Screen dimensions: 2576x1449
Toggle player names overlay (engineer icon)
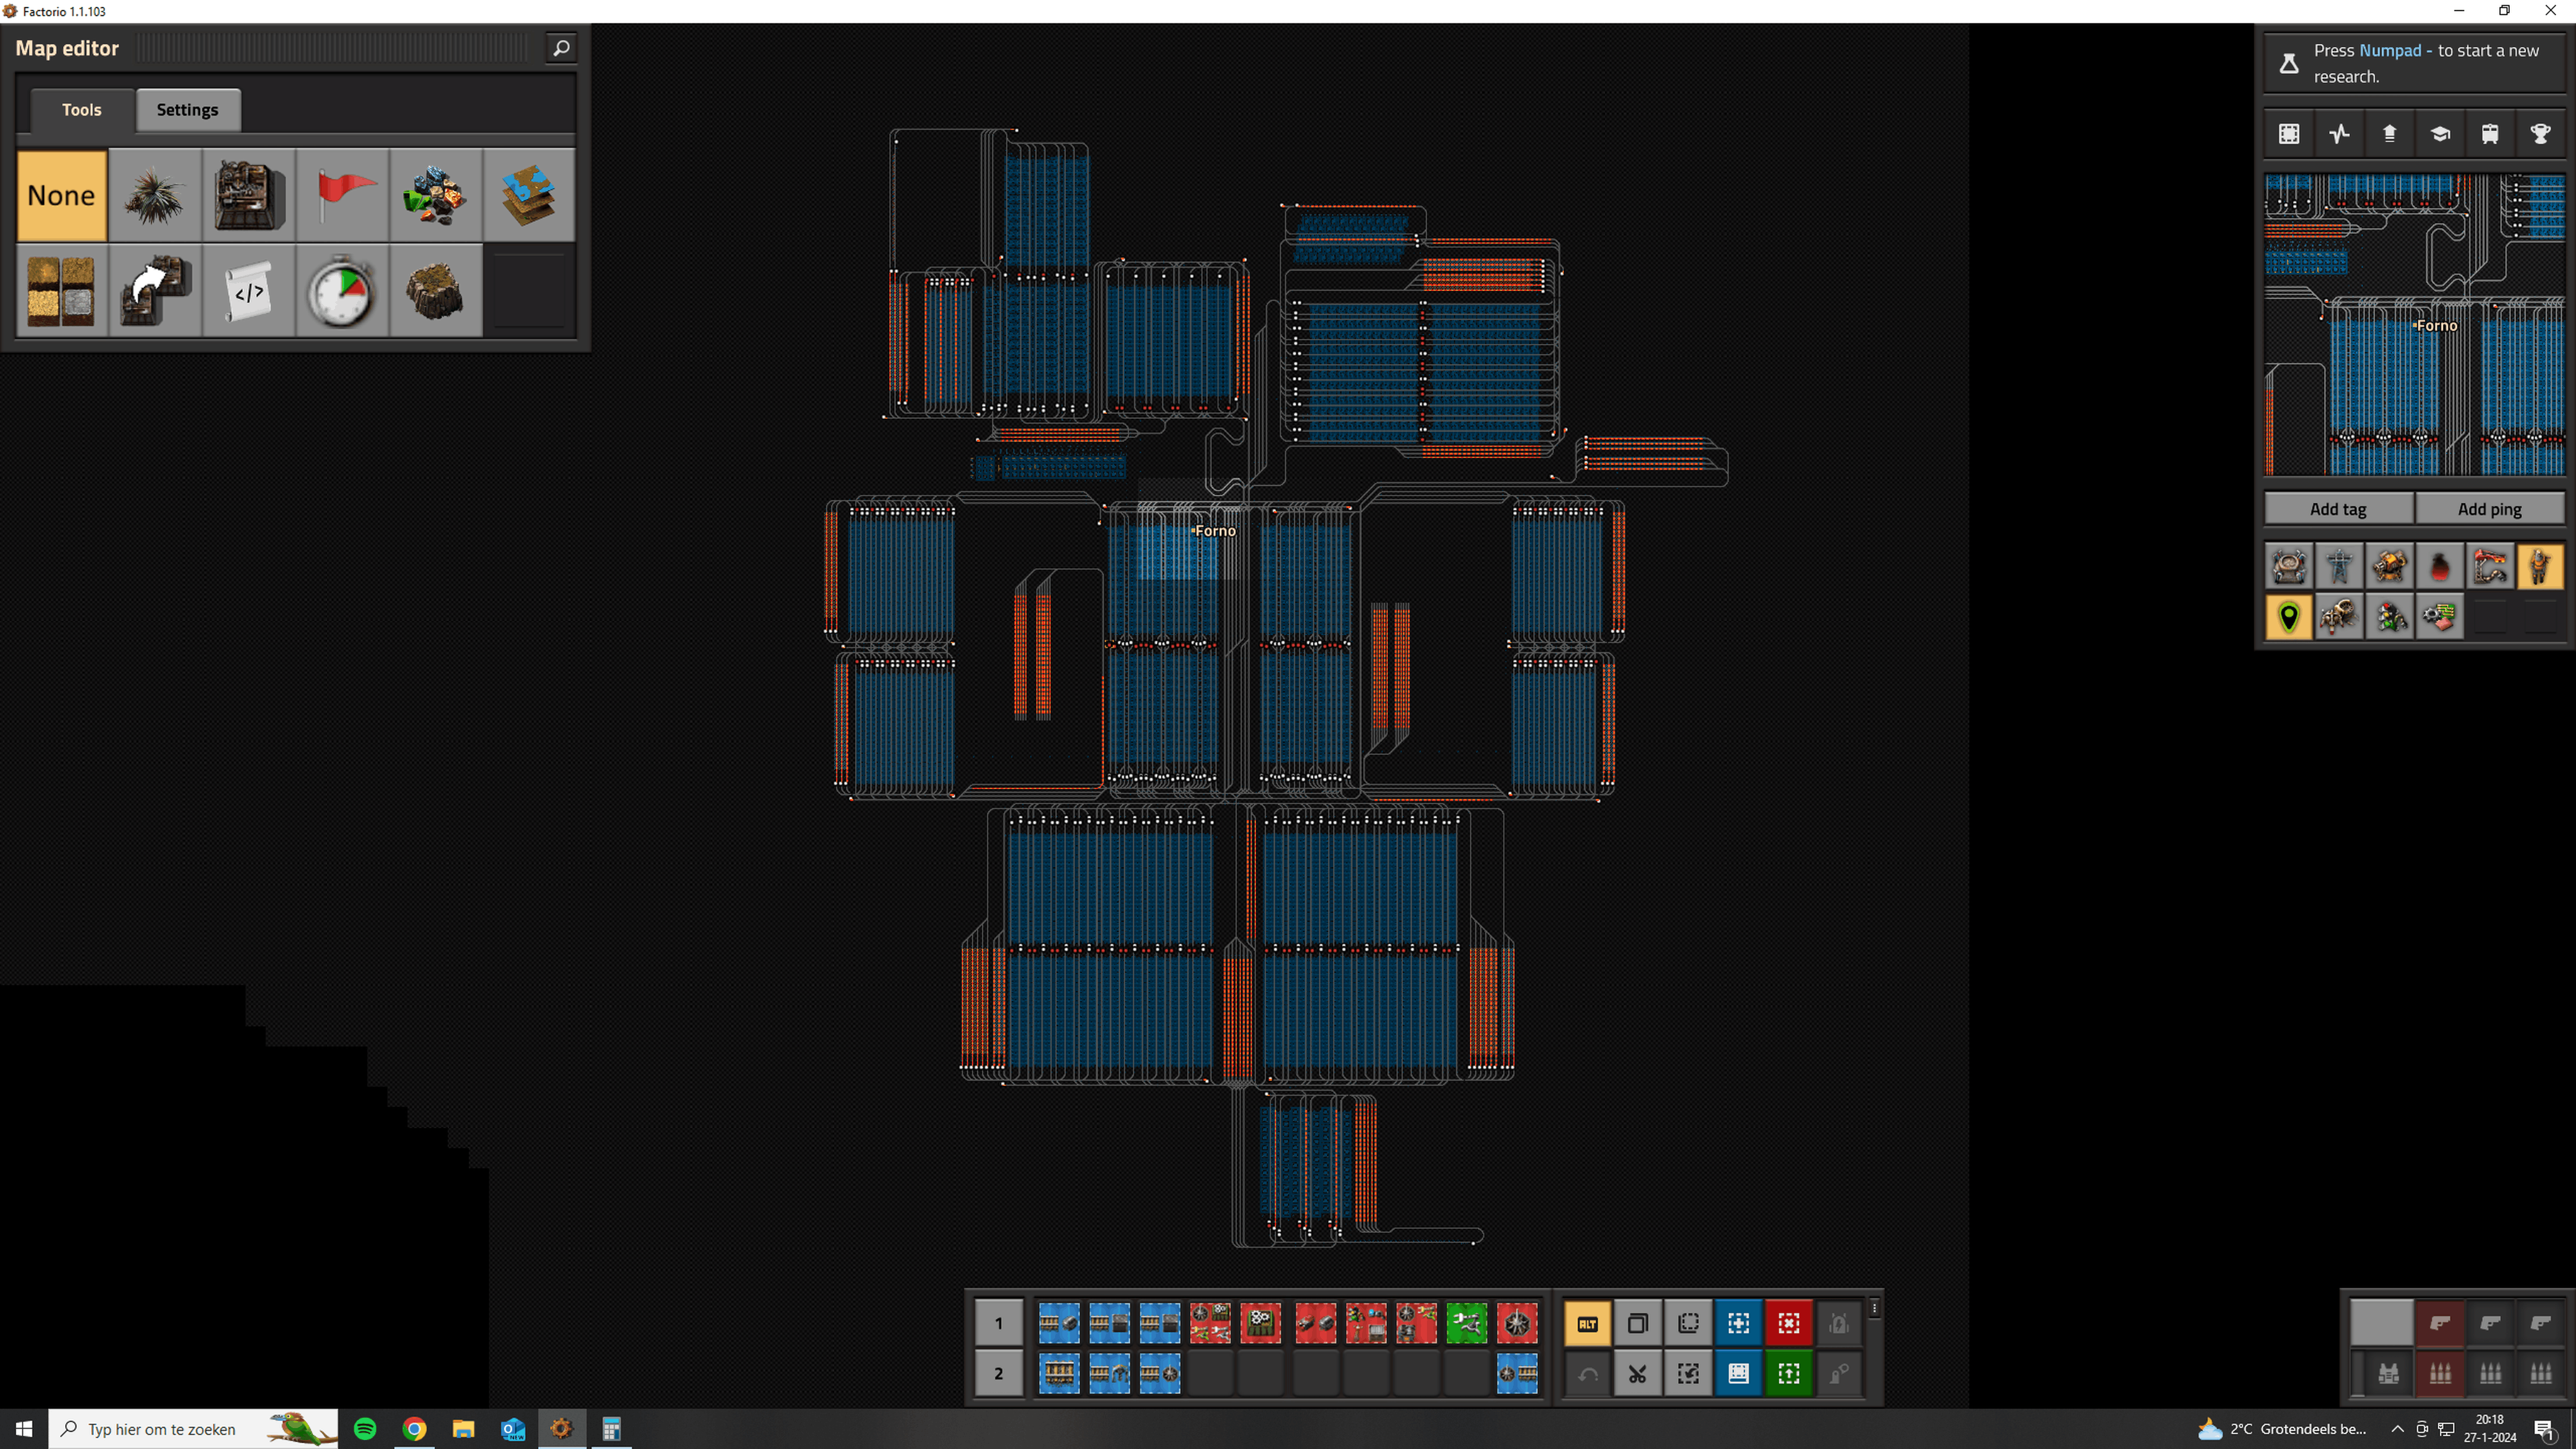(x=2541, y=567)
